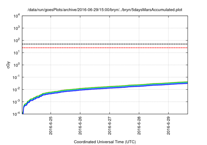
Task: Click the red dashed threshold line
Action: [105, 48]
